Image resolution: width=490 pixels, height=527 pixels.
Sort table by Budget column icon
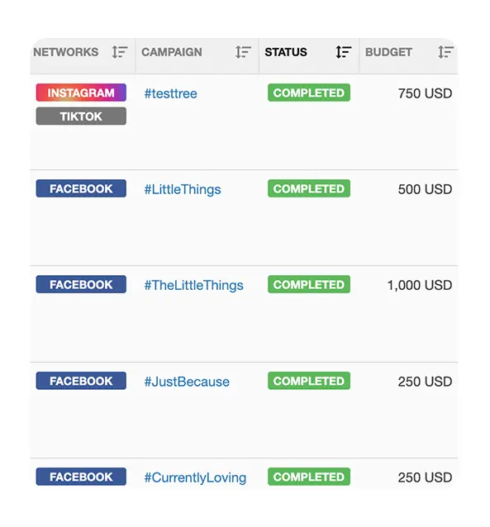(x=445, y=52)
